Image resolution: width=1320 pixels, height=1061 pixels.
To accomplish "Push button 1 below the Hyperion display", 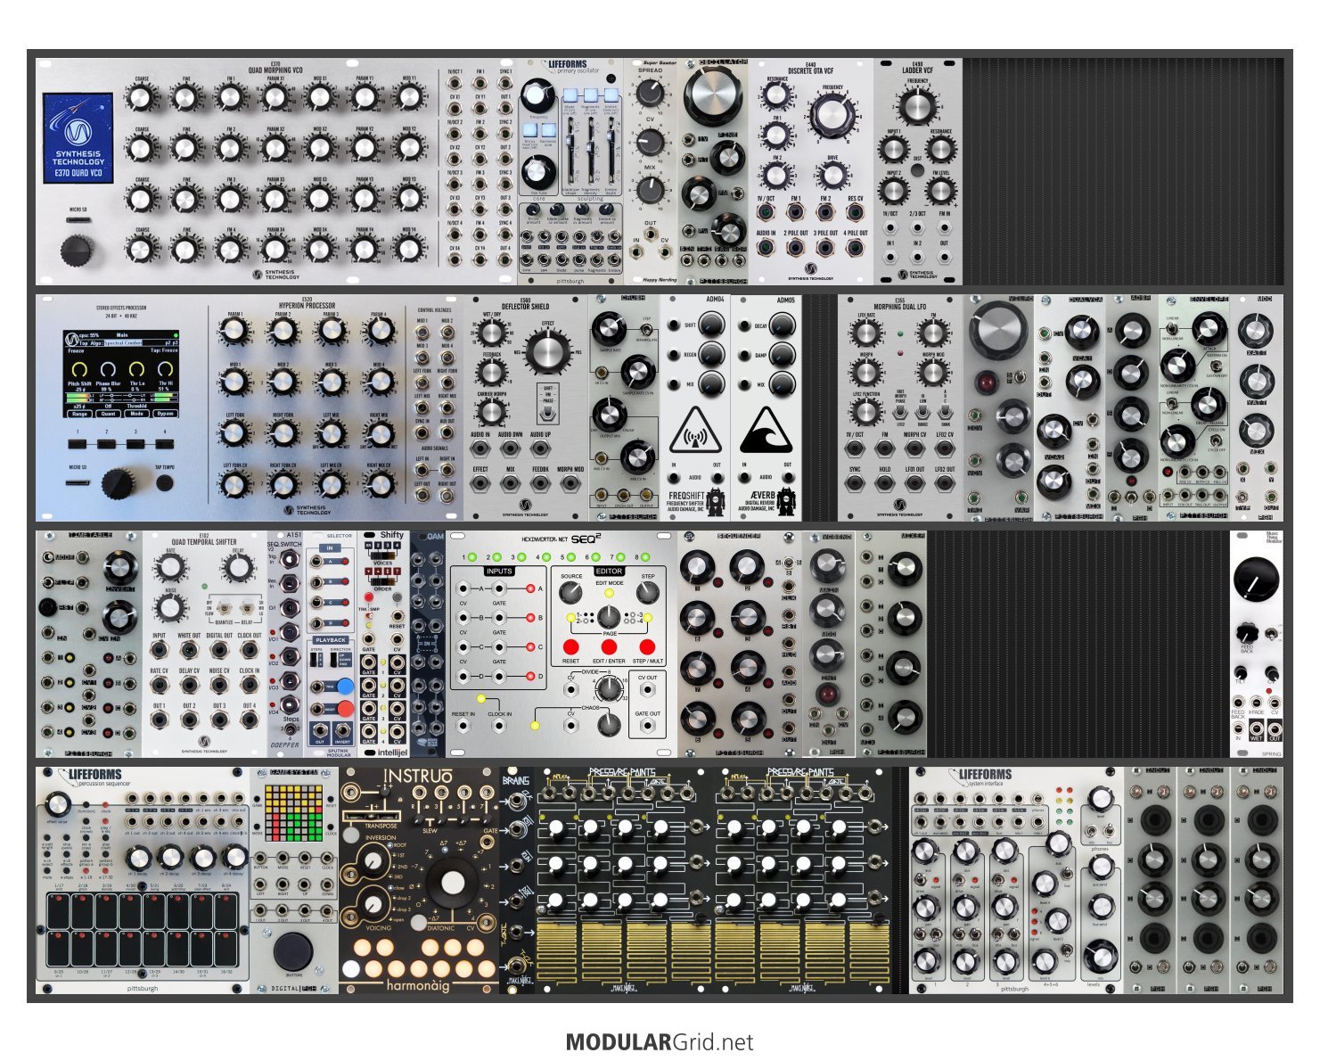I will (x=78, y=442).
